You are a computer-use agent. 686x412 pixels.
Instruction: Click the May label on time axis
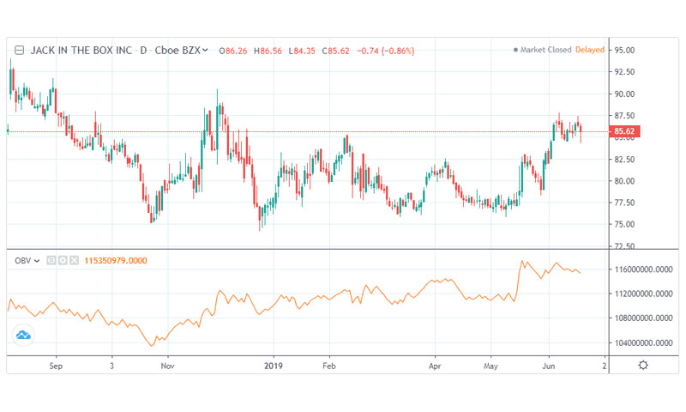[x=490, y=366]
